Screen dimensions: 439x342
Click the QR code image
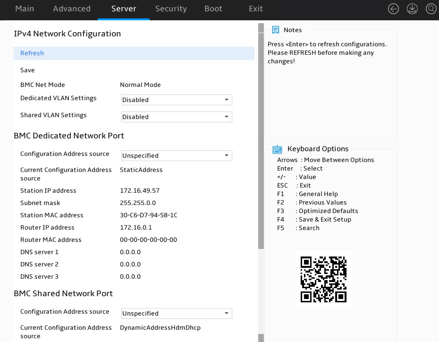tap(324, 279)
